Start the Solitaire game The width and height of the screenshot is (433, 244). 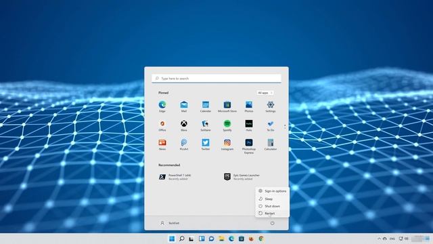click(x=206, y=125)
